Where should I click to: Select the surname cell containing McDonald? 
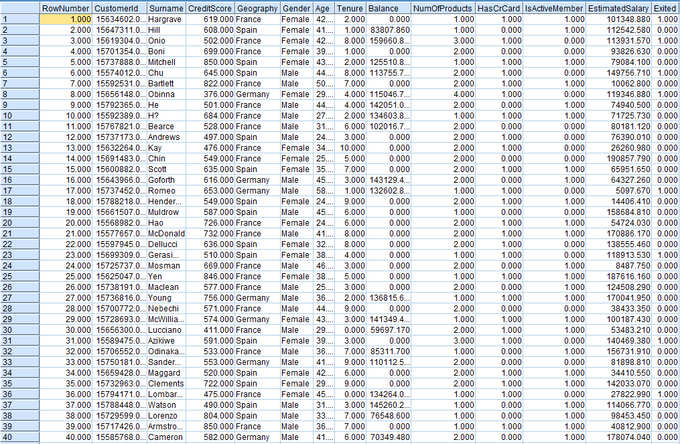(166, 234)
